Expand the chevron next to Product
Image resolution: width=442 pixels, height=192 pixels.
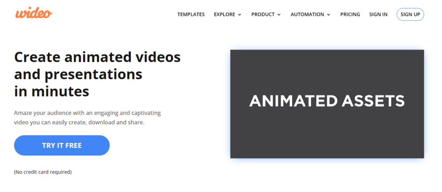pos(279,15)
